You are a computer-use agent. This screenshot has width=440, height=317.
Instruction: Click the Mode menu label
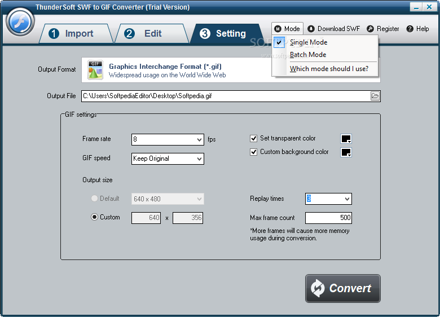(292, 29)
